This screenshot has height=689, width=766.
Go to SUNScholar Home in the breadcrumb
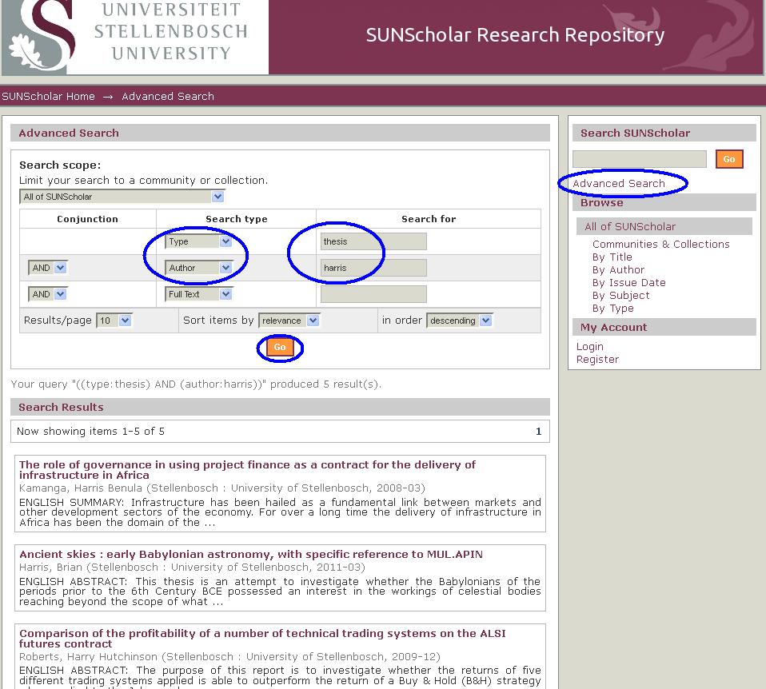(x=48, y=97)
